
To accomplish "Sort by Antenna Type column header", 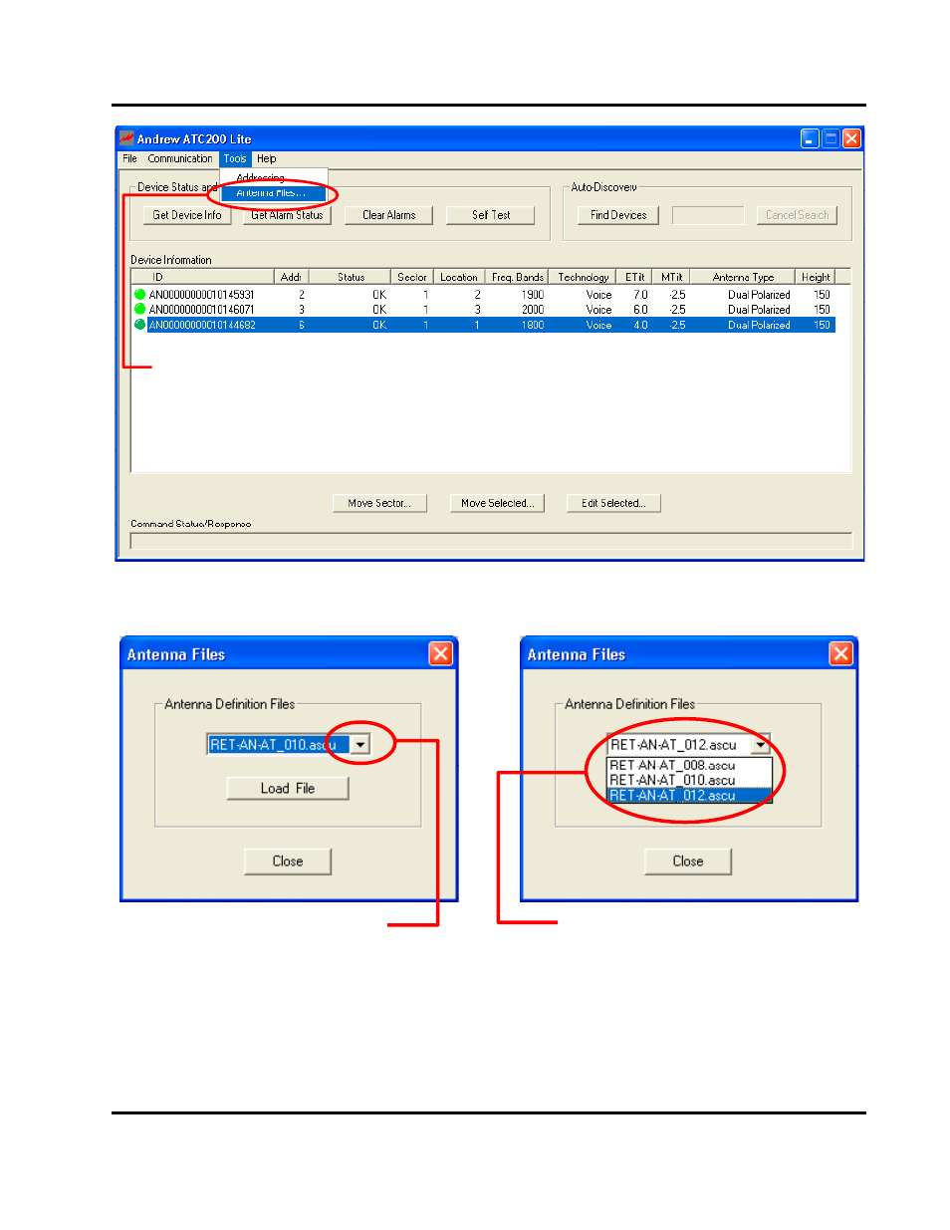I will pyautogui.click(x=743, y=277).
